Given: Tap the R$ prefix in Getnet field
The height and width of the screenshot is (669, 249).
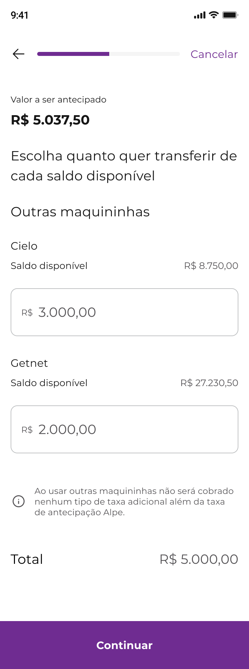Looking at the screenshot, I should tap(27, 430).
